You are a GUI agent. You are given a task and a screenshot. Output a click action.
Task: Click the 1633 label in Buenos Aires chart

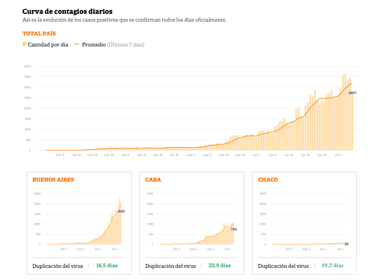pyautogui.click(x=121, y=211)
